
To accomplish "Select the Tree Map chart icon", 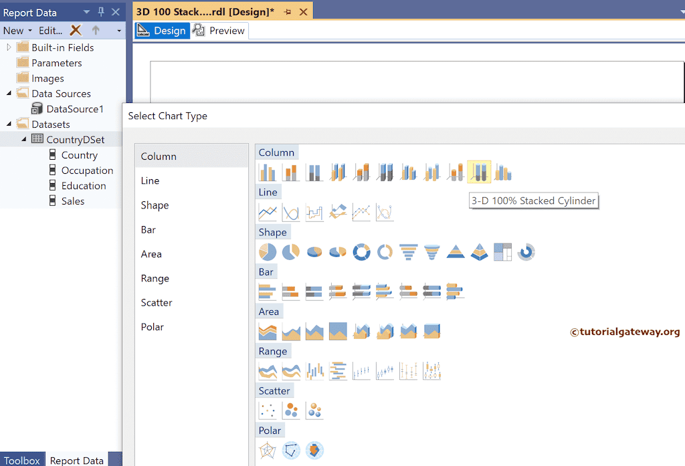I will coord(503,252).
